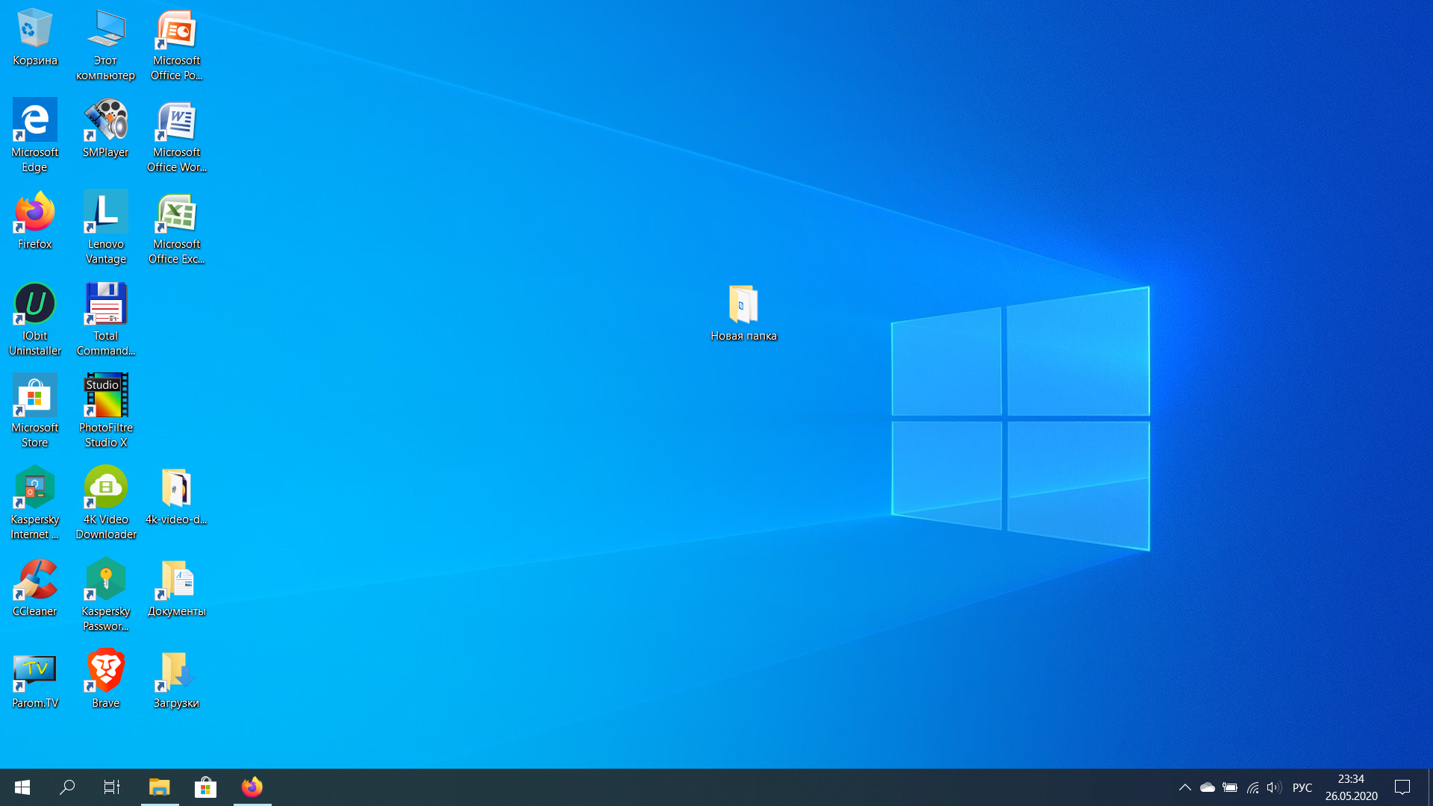Open Wi-Fi network tray icon

pyautogui.click(x=1252, y=787)
